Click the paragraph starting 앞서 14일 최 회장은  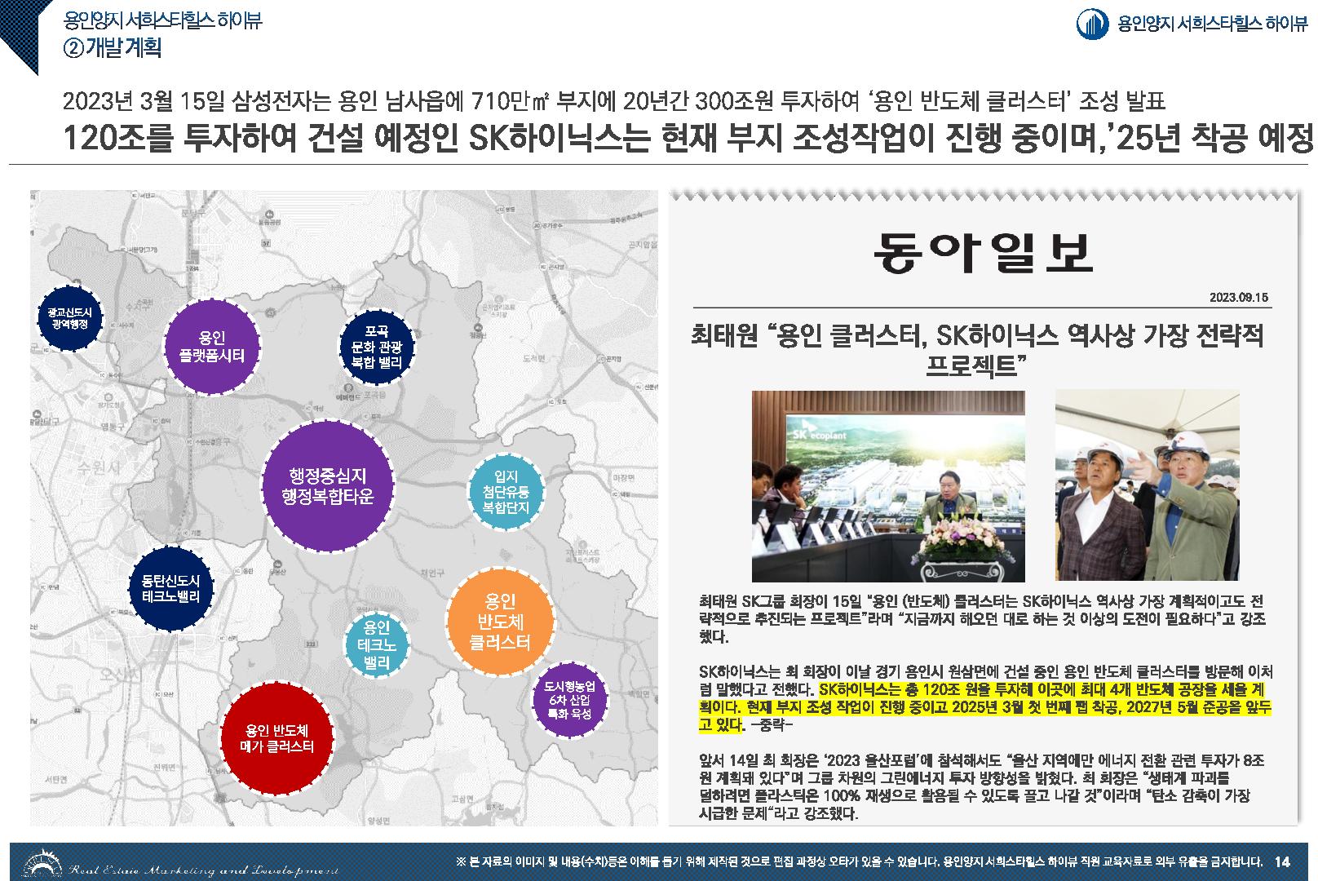click(982, 786)
